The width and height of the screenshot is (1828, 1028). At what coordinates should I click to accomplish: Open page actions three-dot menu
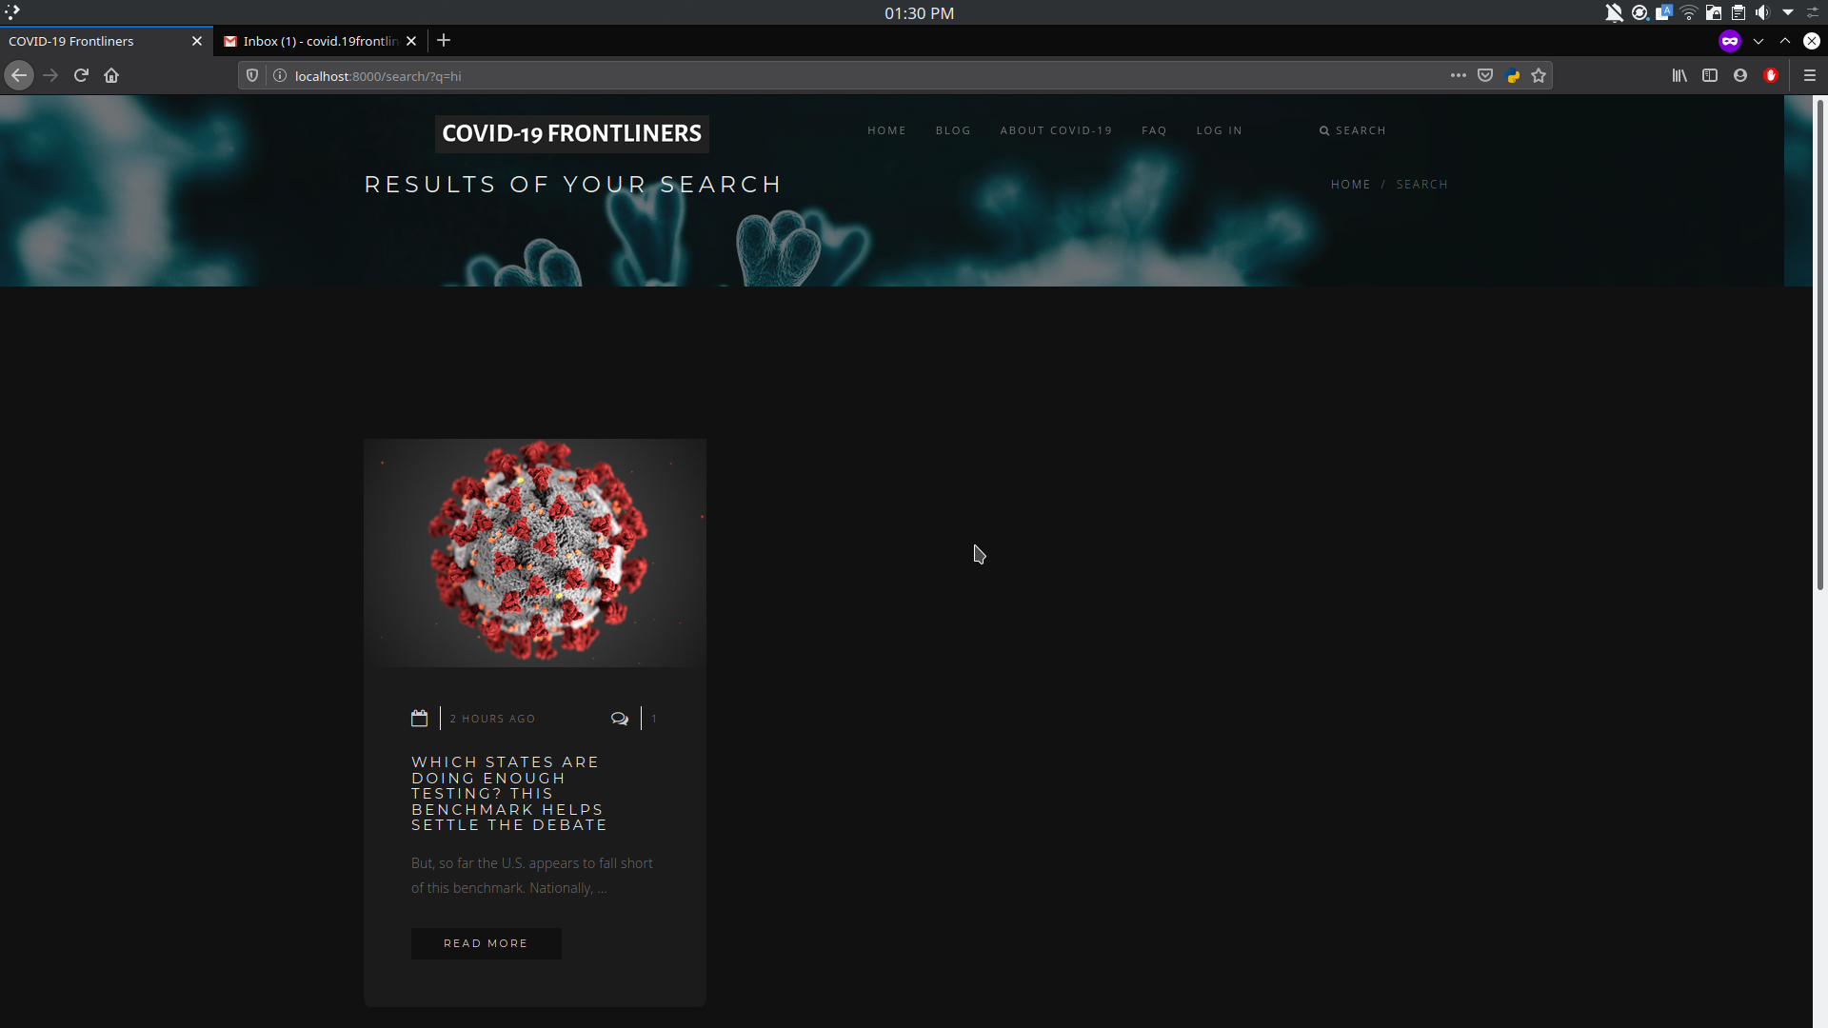tap(1458, 75)
